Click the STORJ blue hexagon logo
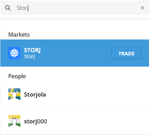This screenshot has width=149, height=135. click(x=14, y=53)
